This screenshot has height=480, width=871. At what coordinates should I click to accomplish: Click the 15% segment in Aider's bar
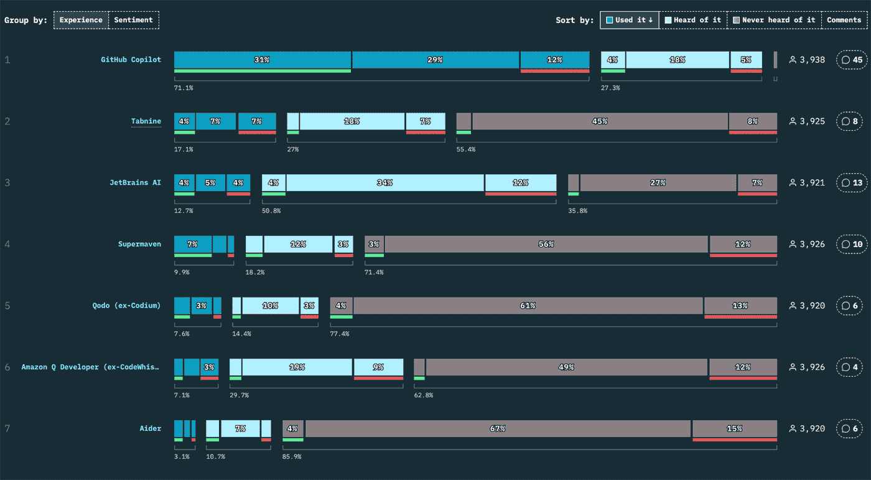735,428
